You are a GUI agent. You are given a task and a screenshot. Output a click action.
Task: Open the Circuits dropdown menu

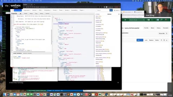pyautogui.click(x=55, y=10)
